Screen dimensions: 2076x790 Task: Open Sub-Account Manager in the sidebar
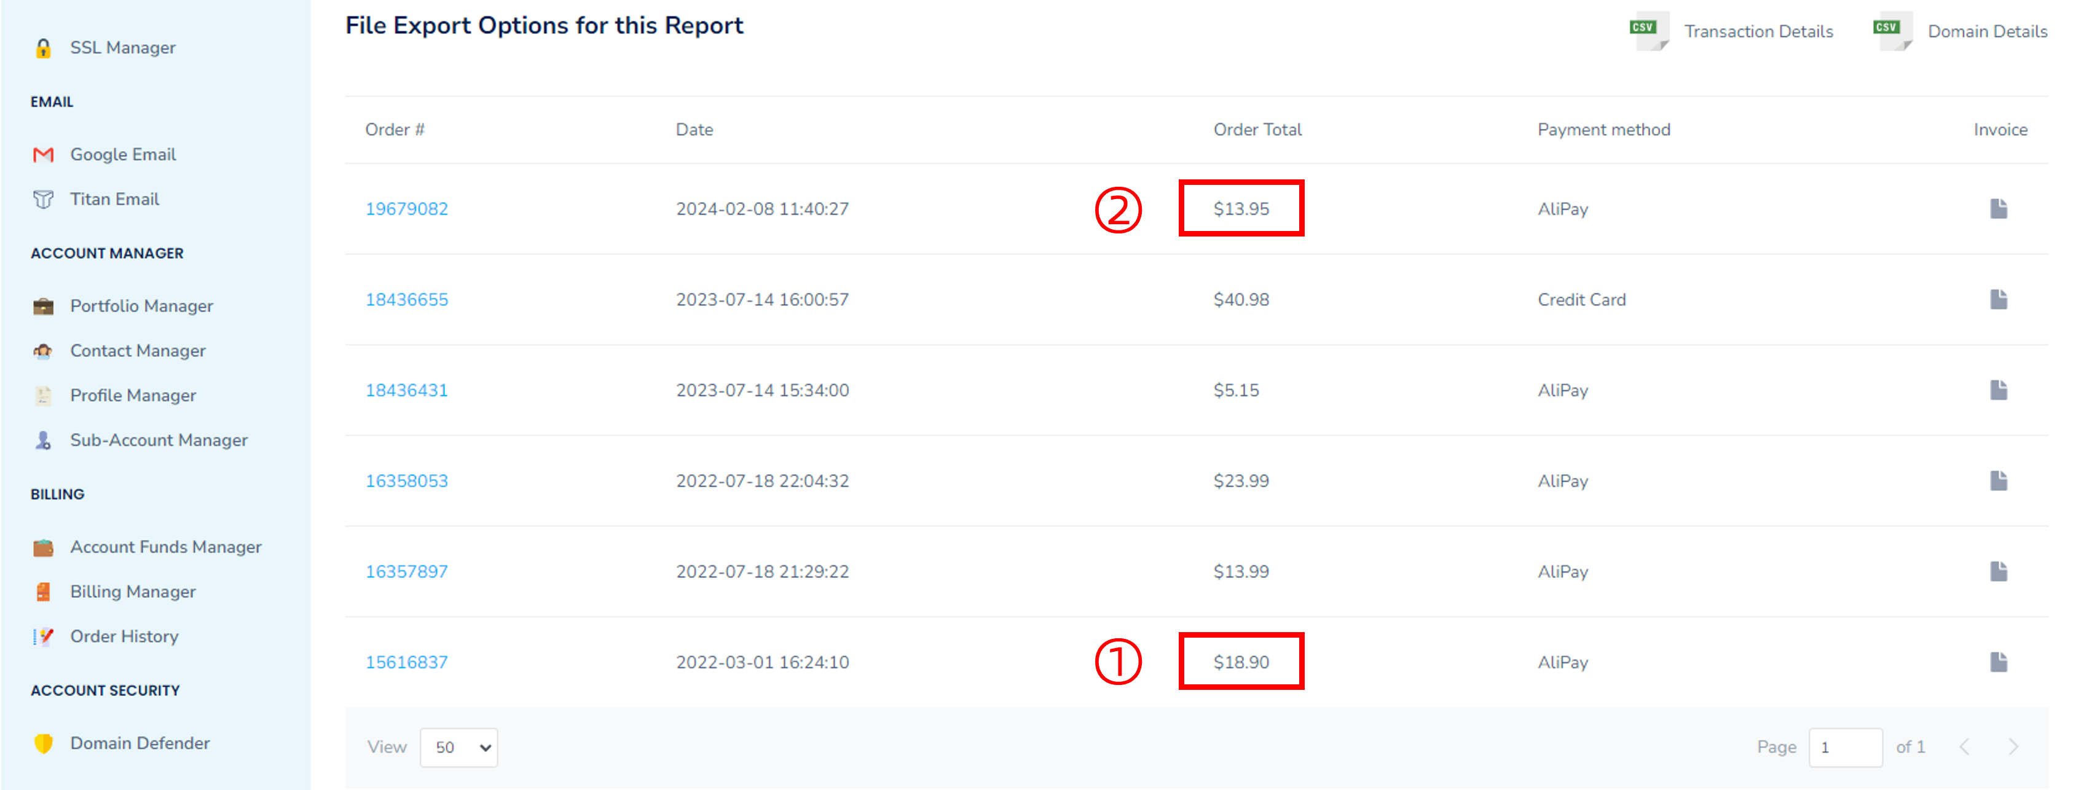tap(159, 440)
